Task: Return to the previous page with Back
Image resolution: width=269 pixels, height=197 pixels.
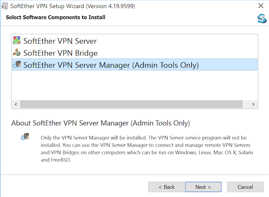Action: 166,187
